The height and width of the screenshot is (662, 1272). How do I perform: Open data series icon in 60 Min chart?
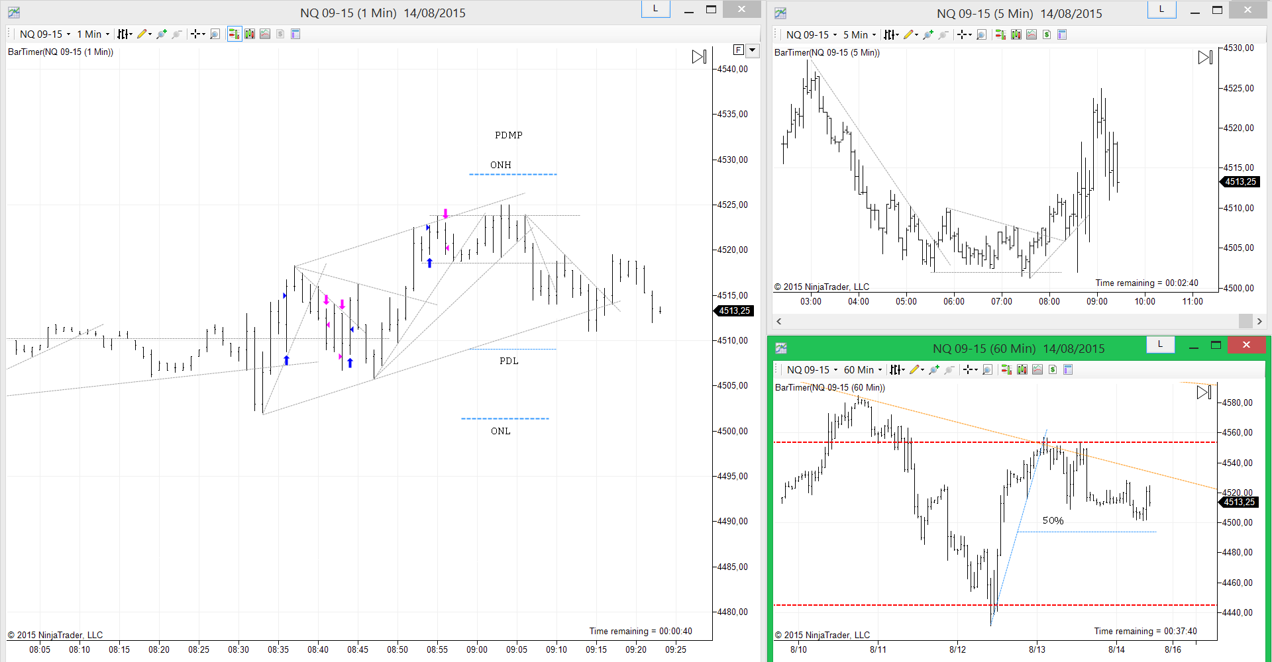1022,370
